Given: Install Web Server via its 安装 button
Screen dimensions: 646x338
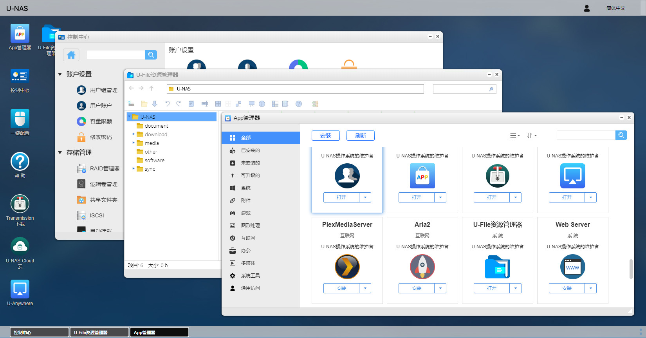Looking at the screenshot, I should [567, 288].
